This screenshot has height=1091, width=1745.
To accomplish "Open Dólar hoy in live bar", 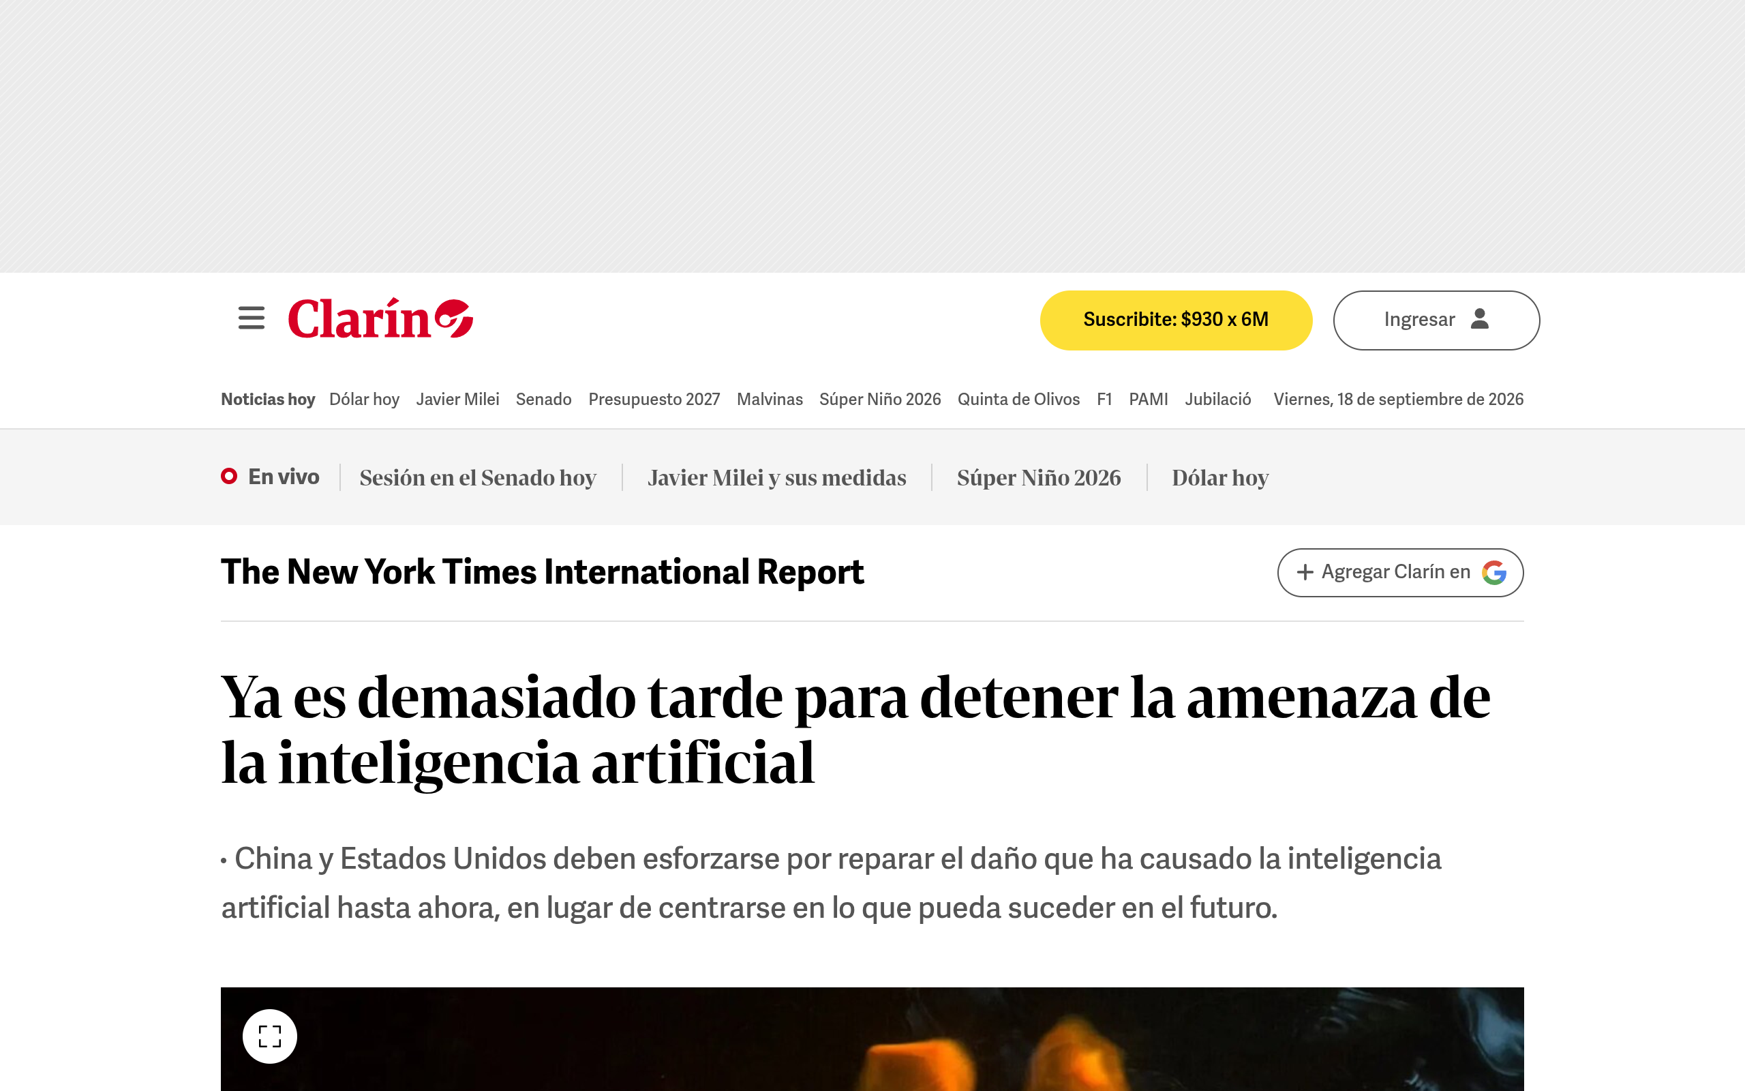I will (1220, 478).
